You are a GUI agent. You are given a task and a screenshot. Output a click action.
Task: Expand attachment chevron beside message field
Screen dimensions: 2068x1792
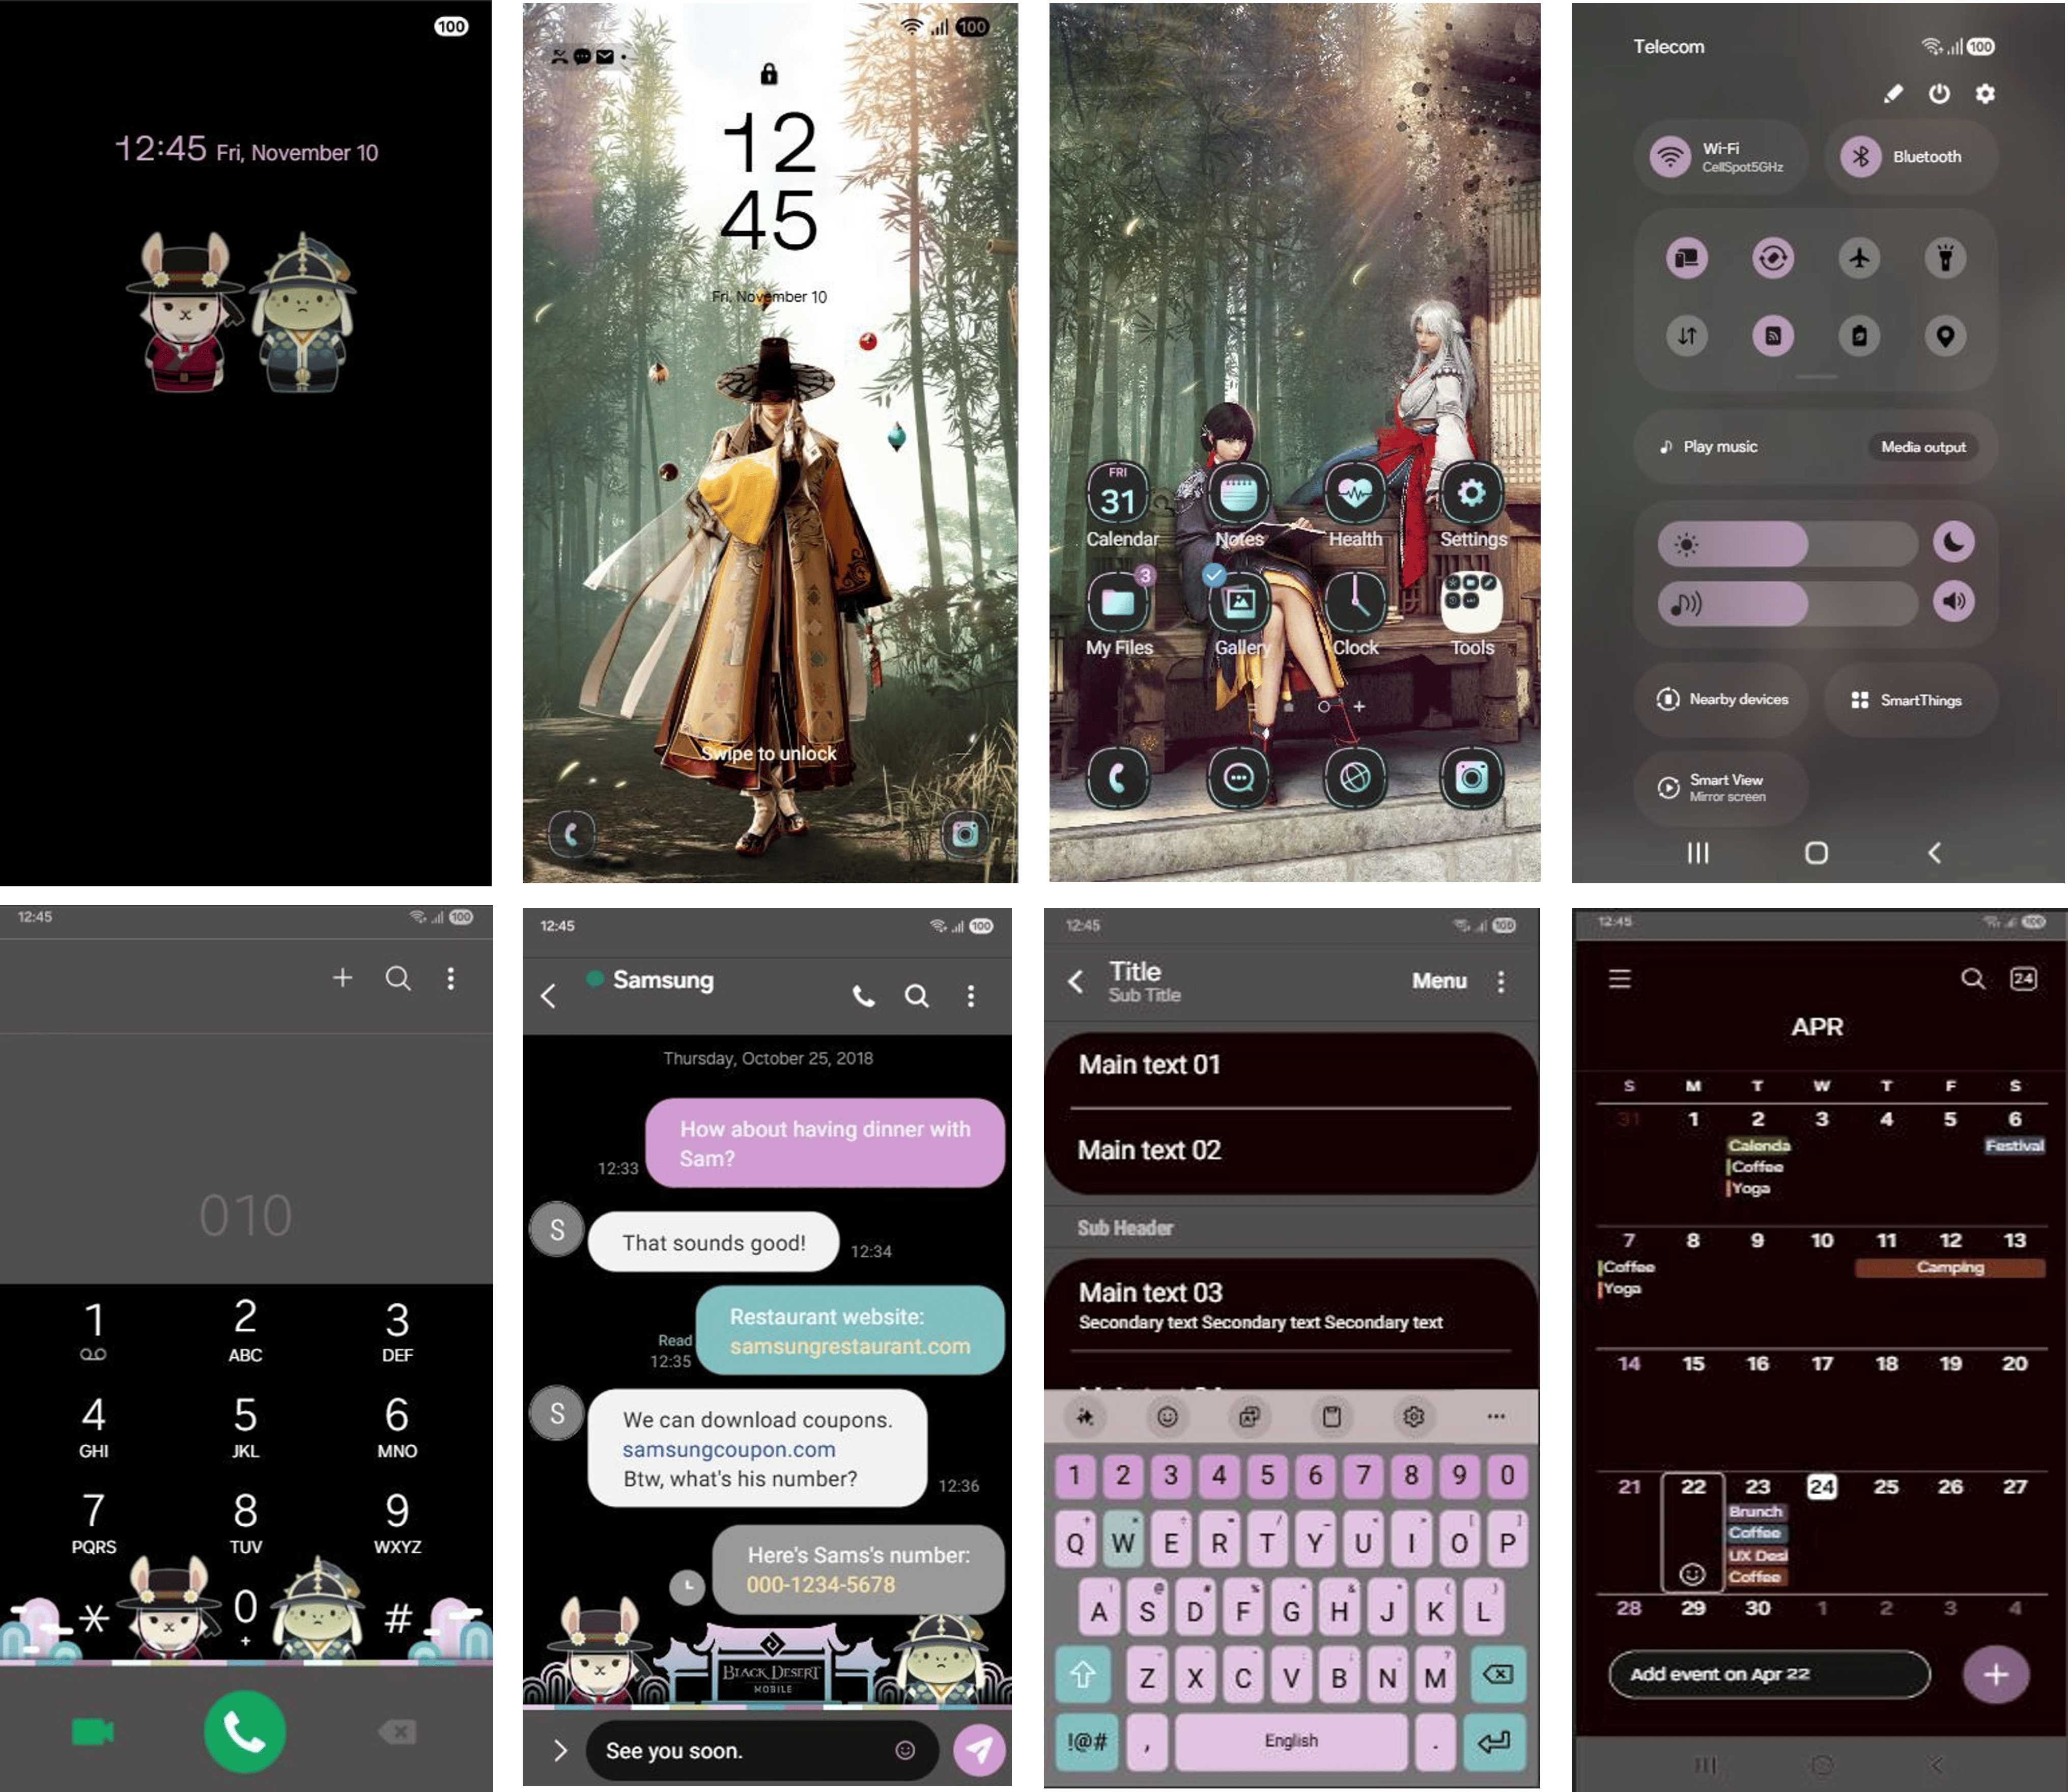(560, 1750)
